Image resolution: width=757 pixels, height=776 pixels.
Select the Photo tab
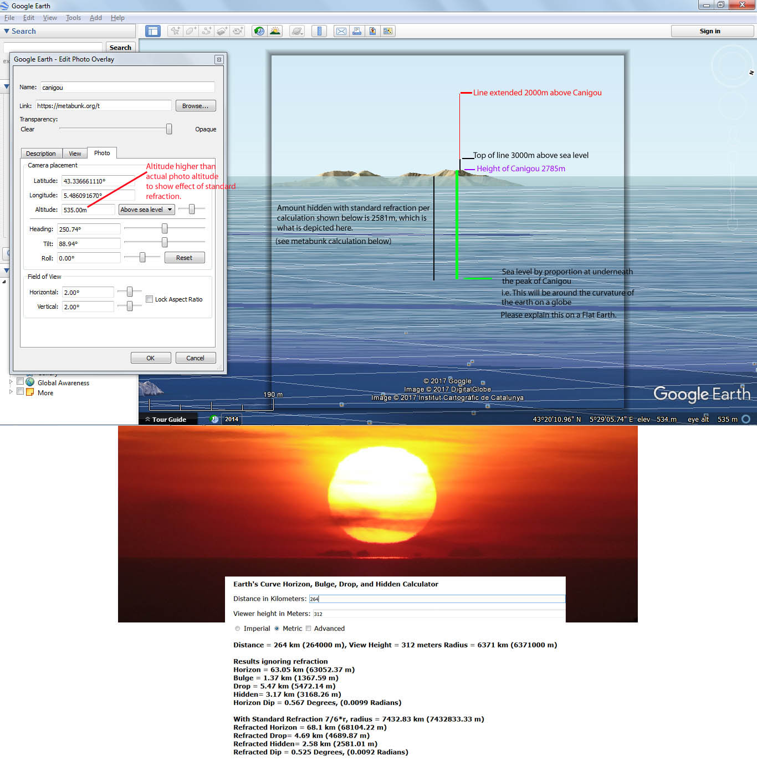102,153
